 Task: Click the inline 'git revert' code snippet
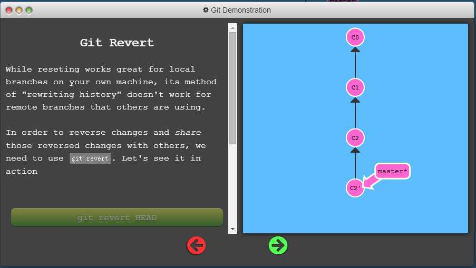(90, 158)
